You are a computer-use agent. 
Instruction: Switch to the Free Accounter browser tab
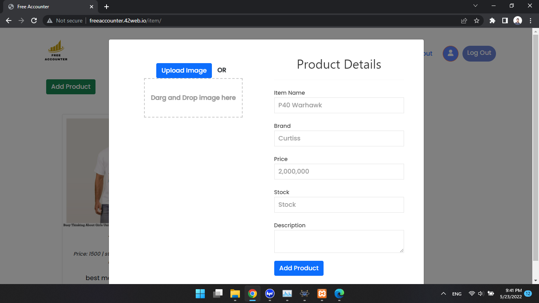pyautogui.click(x=47, y=6)
